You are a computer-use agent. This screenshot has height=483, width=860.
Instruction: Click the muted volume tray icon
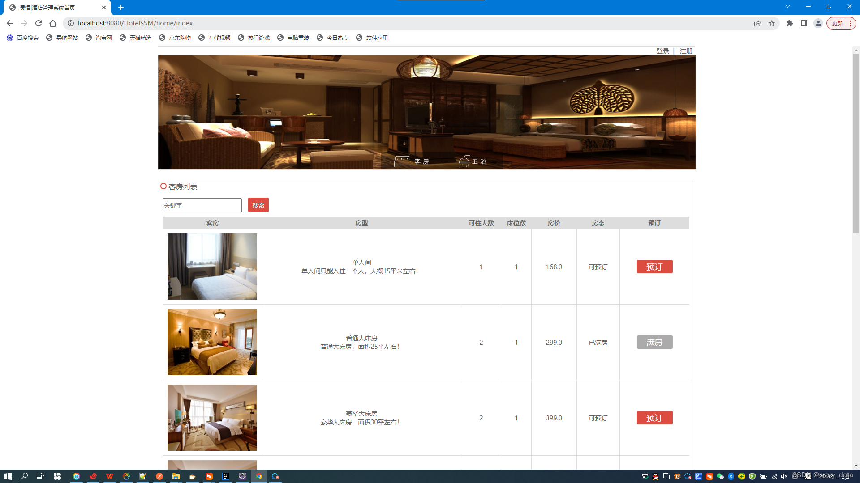click(784, 476)
